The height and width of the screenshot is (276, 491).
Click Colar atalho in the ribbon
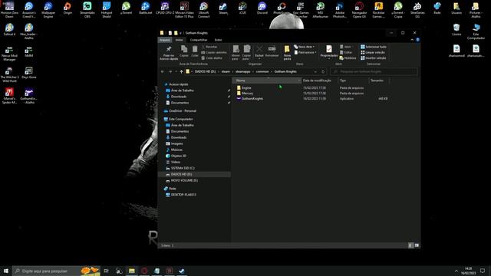212,58
